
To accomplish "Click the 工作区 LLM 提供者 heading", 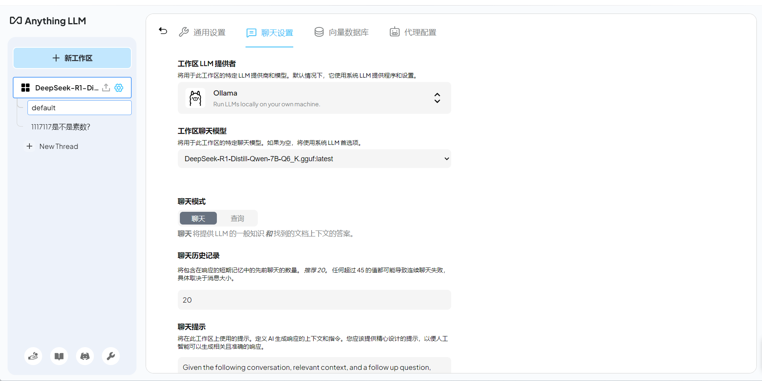I will (207, 64).
